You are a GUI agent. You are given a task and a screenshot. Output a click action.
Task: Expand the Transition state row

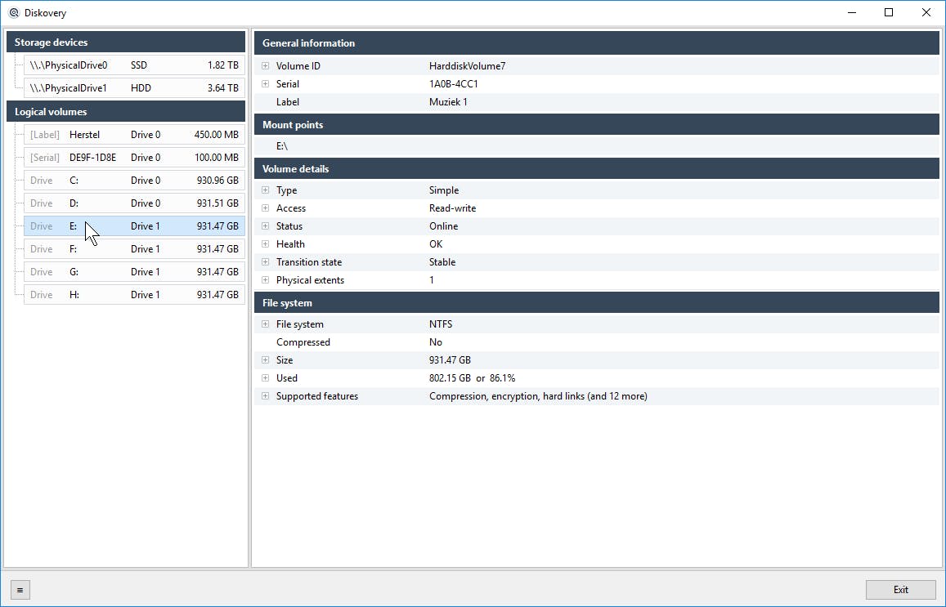tap(265, 262)
